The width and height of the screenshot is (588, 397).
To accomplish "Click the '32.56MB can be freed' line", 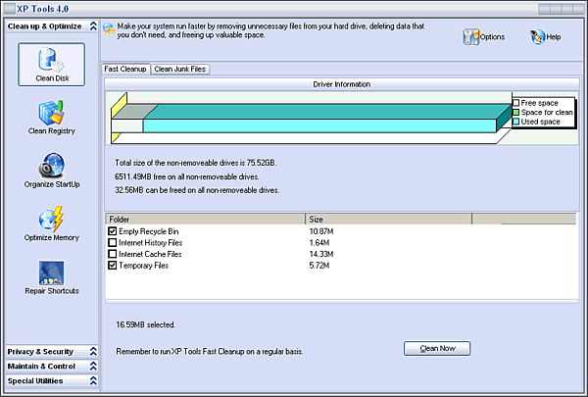I will [197, 190].
